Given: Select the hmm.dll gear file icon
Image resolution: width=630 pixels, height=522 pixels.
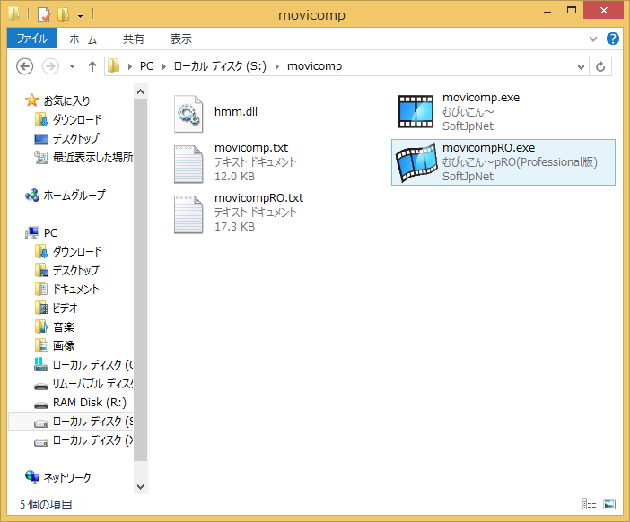Looking at the screenshot, I should coord(188,114).
